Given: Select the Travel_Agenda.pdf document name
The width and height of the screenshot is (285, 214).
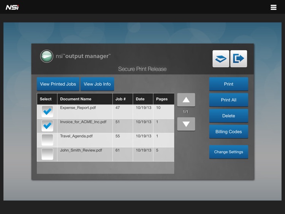Looking at the screenshot, I should tap(76, 136).
